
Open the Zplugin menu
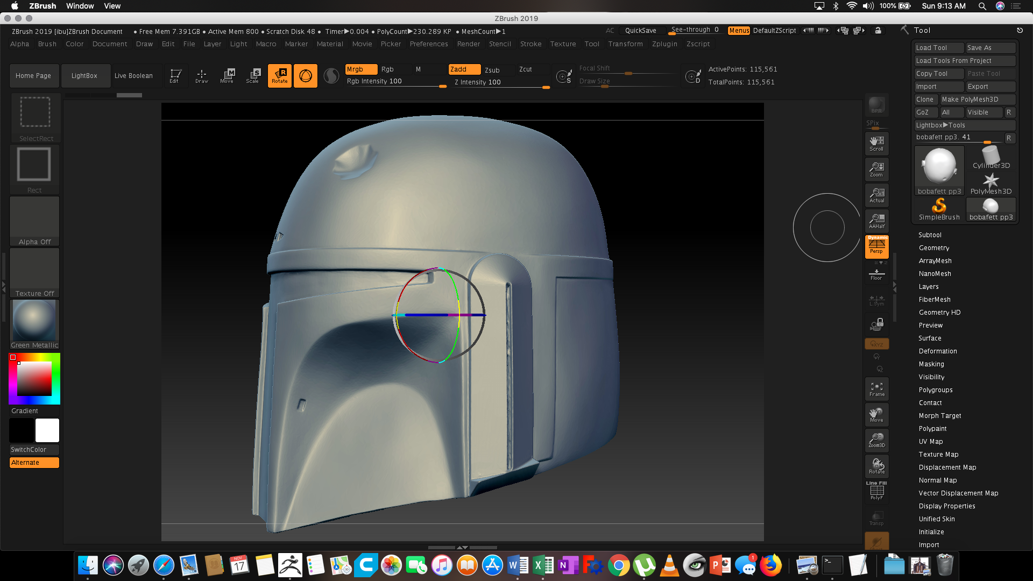(664, 44)
